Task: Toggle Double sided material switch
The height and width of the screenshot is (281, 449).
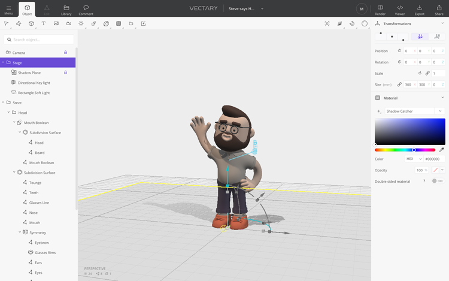Action: [x=438, y=181]
